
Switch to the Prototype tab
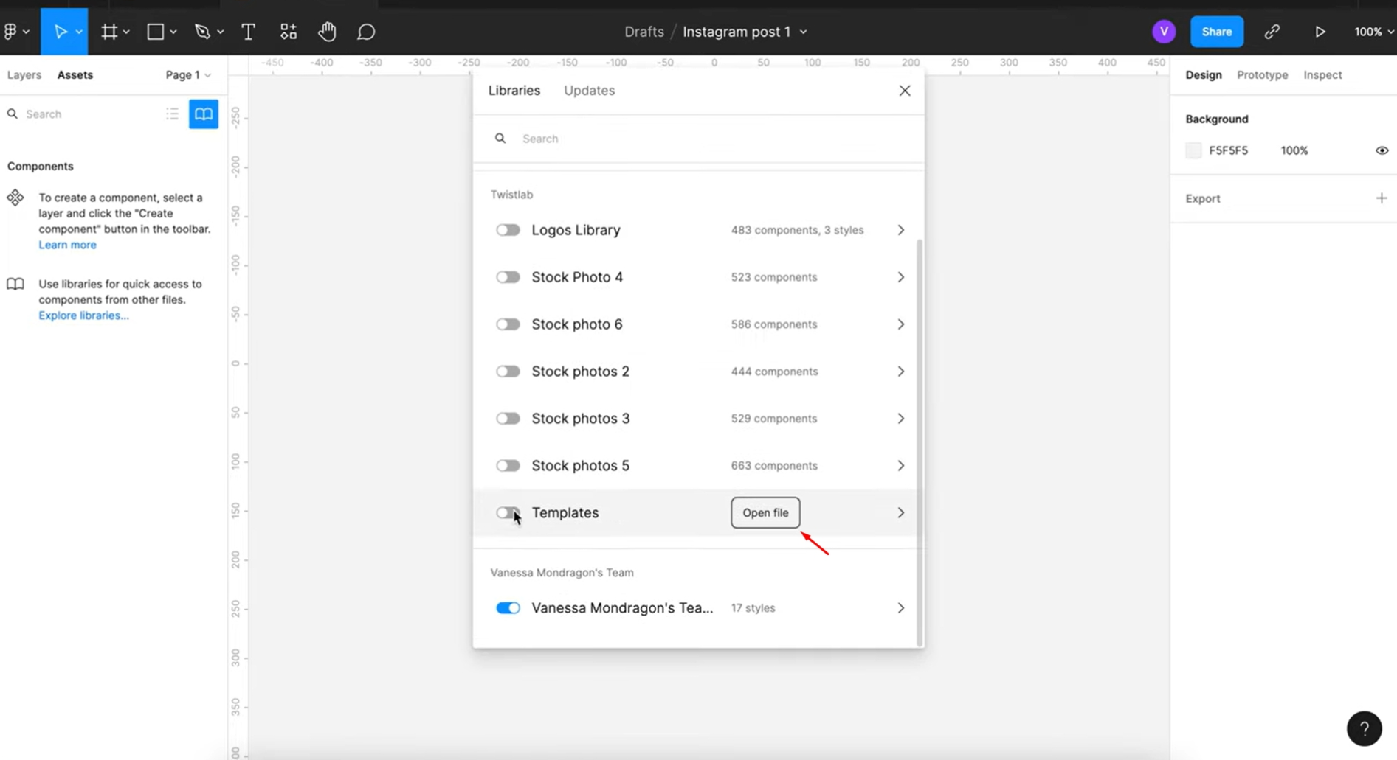1262,74
